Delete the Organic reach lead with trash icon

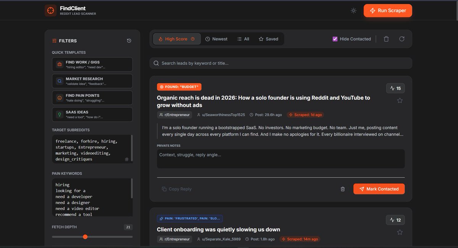click(x=343, y=189)
